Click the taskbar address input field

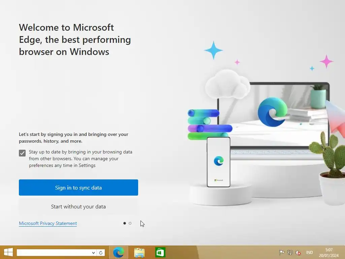coord(54,253)
